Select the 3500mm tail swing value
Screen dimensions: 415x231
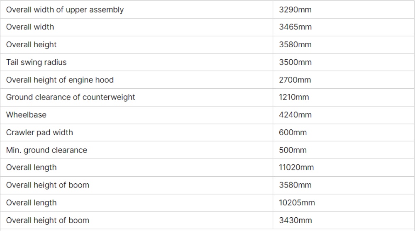[x=295, y=63]
